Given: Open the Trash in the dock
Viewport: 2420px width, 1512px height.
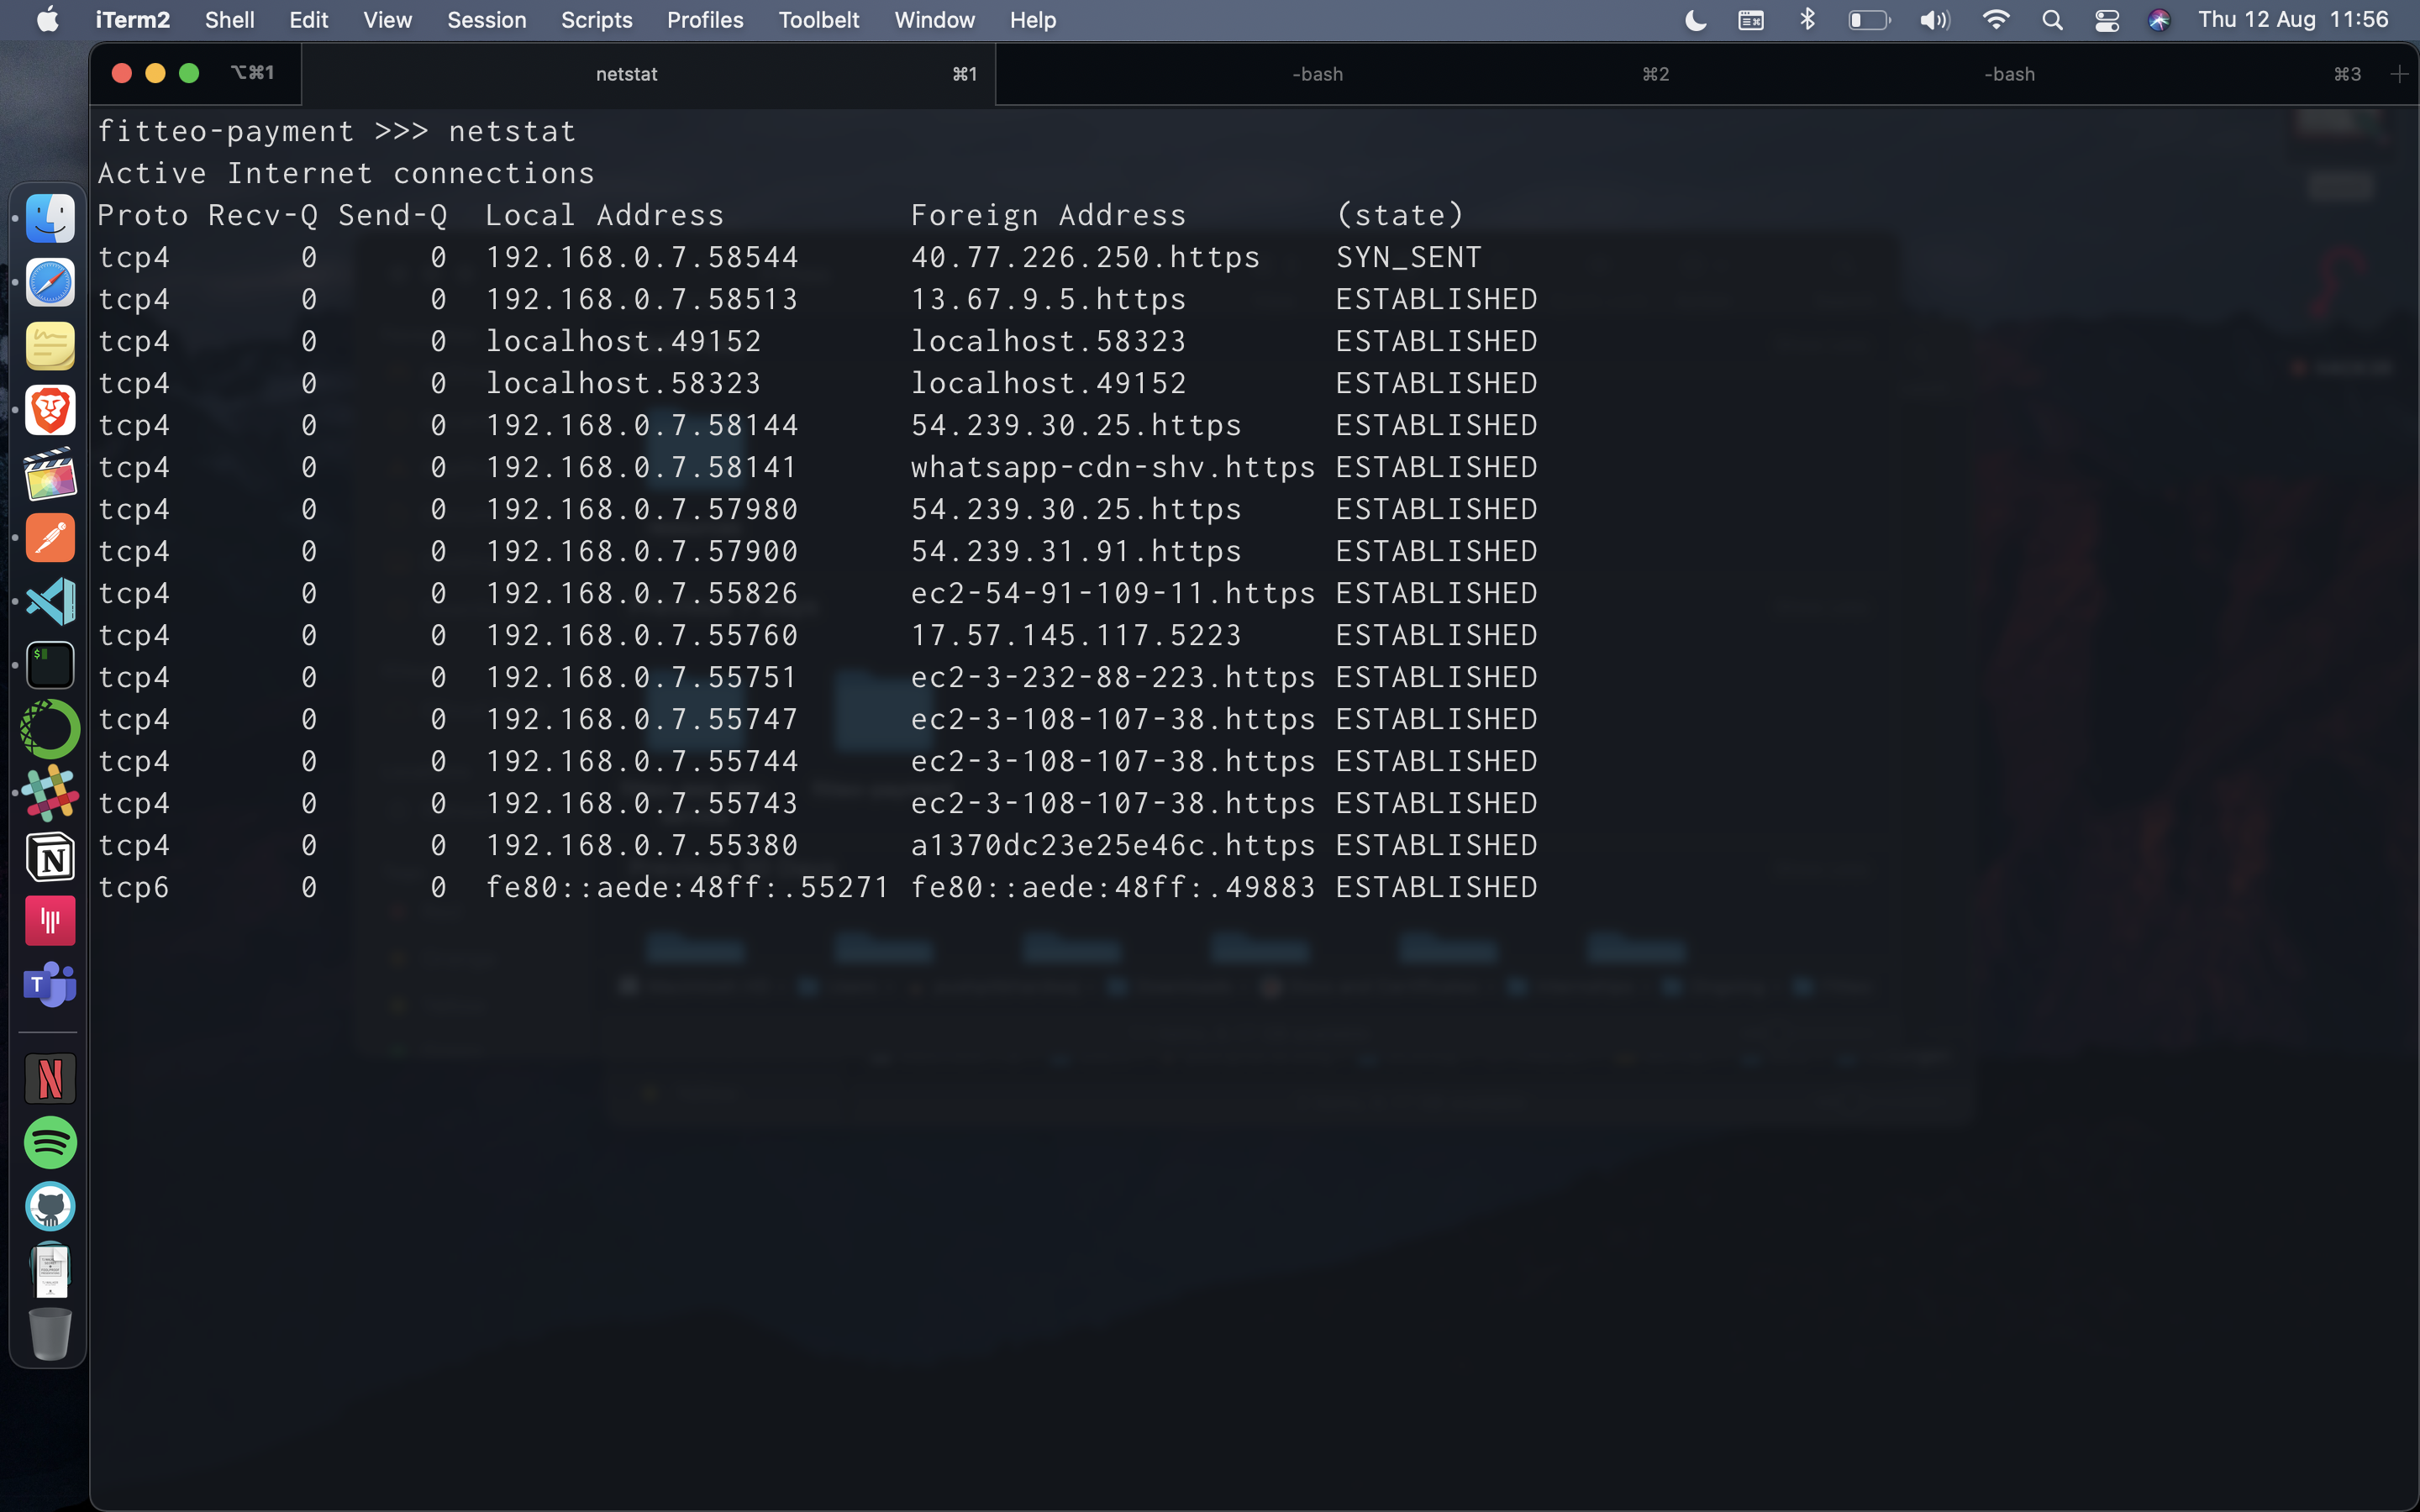Looking at the screenshot, I should pos(50,1334).
